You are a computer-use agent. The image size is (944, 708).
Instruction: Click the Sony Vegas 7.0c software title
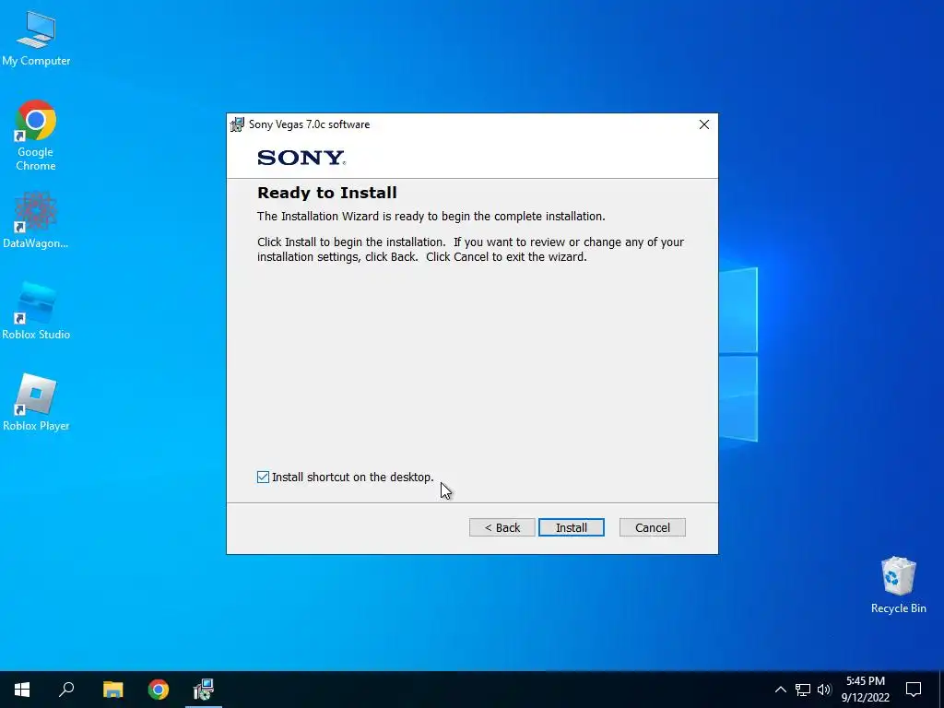310,124
